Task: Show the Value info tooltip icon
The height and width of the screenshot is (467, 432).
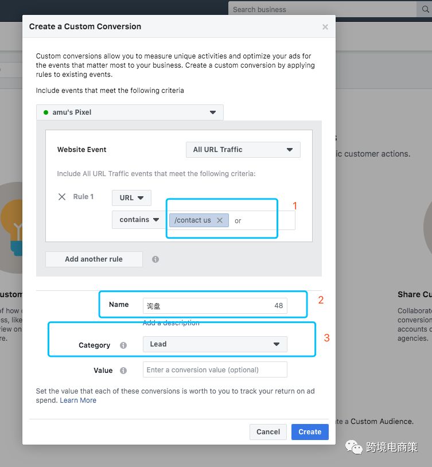Action: [x=123, y=371]
